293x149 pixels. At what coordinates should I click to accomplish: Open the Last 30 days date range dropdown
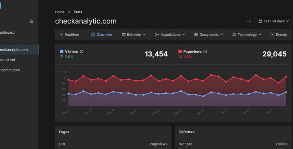274,21
